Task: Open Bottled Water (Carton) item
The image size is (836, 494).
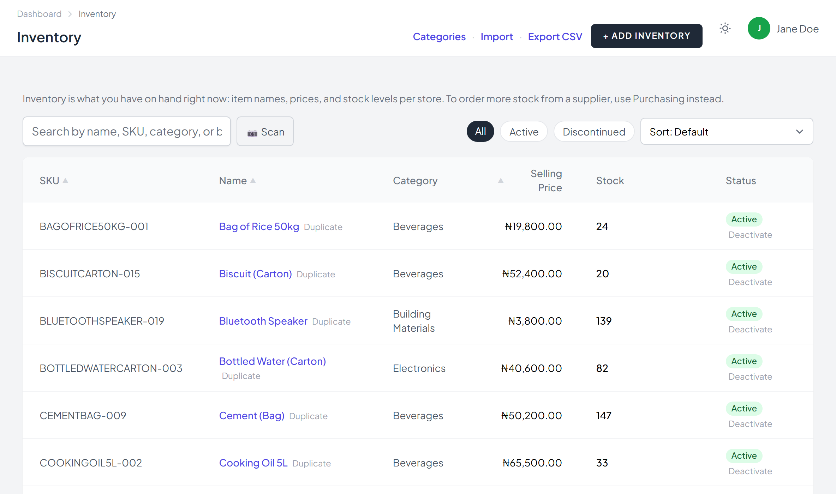Action: click(x=273, y=361)
